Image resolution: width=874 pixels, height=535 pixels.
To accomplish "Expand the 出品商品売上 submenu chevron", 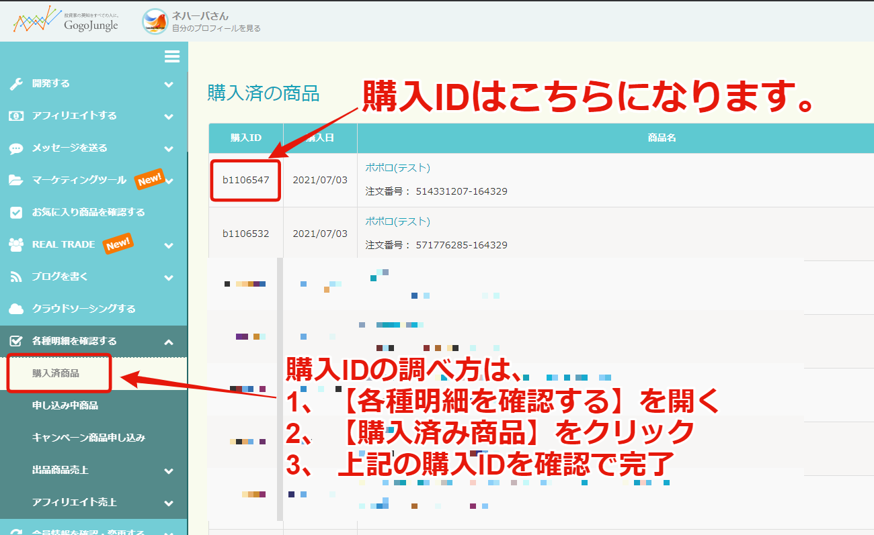I will click(169, 471).
